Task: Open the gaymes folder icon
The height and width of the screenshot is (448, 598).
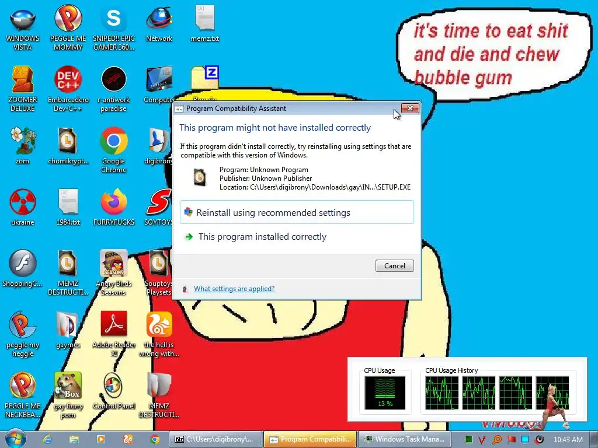Action: click(68, 330)
